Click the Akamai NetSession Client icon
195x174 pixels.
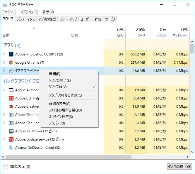click(11, 148)
